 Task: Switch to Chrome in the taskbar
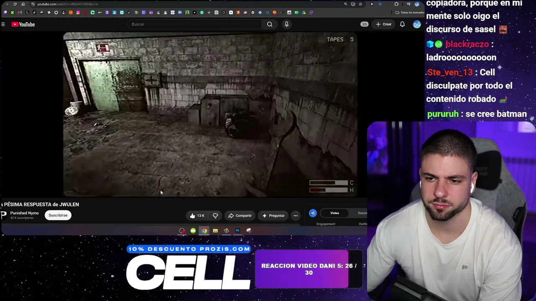[204, 231]
